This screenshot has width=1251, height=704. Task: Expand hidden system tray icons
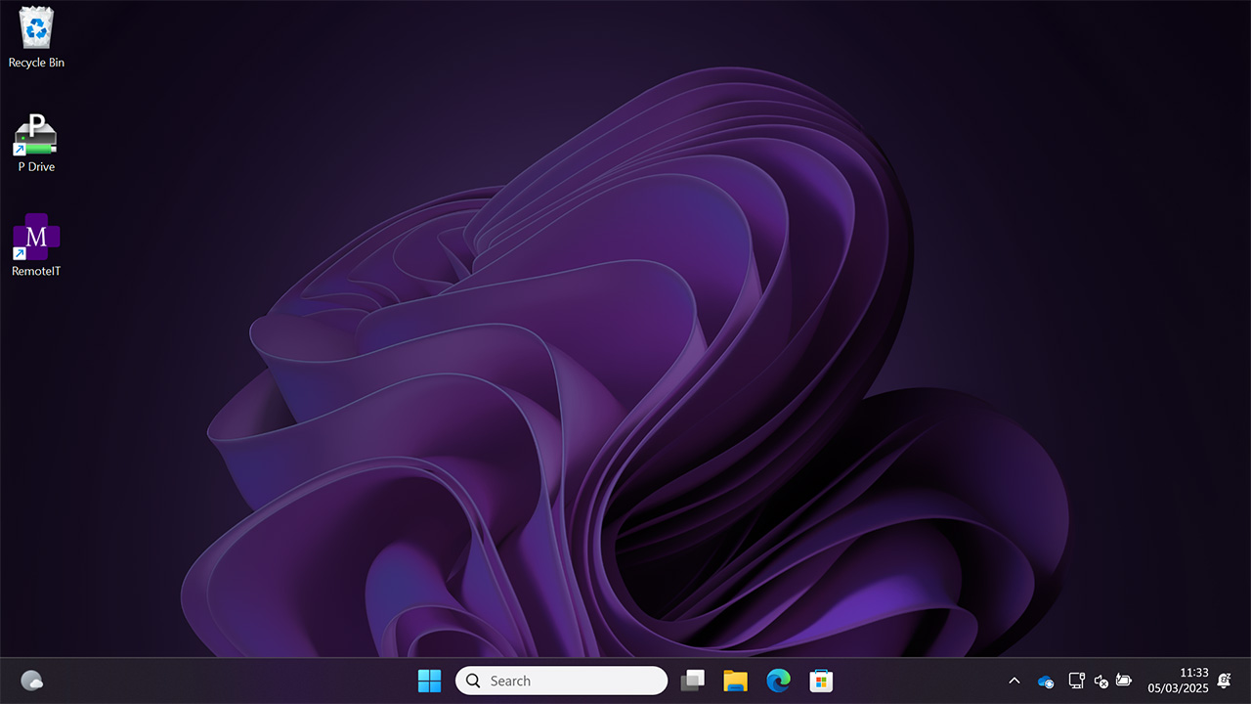[1014, 680]
